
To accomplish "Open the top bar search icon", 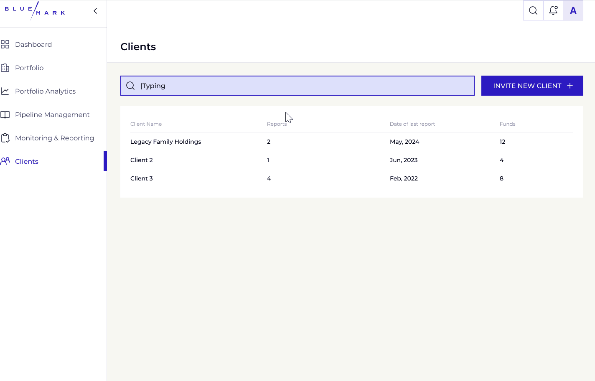I will point(533,10).
